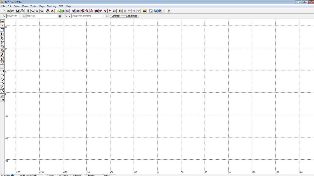Click the New File icon in toolbar
Viewport: 314px width, 176px height.
pyautogui.click(x=4, y=11)
